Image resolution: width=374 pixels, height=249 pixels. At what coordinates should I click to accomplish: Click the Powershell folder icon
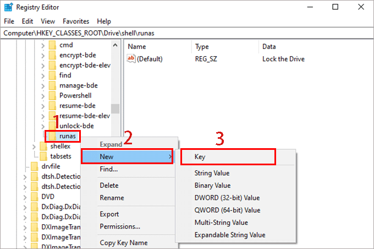(52, 95)
